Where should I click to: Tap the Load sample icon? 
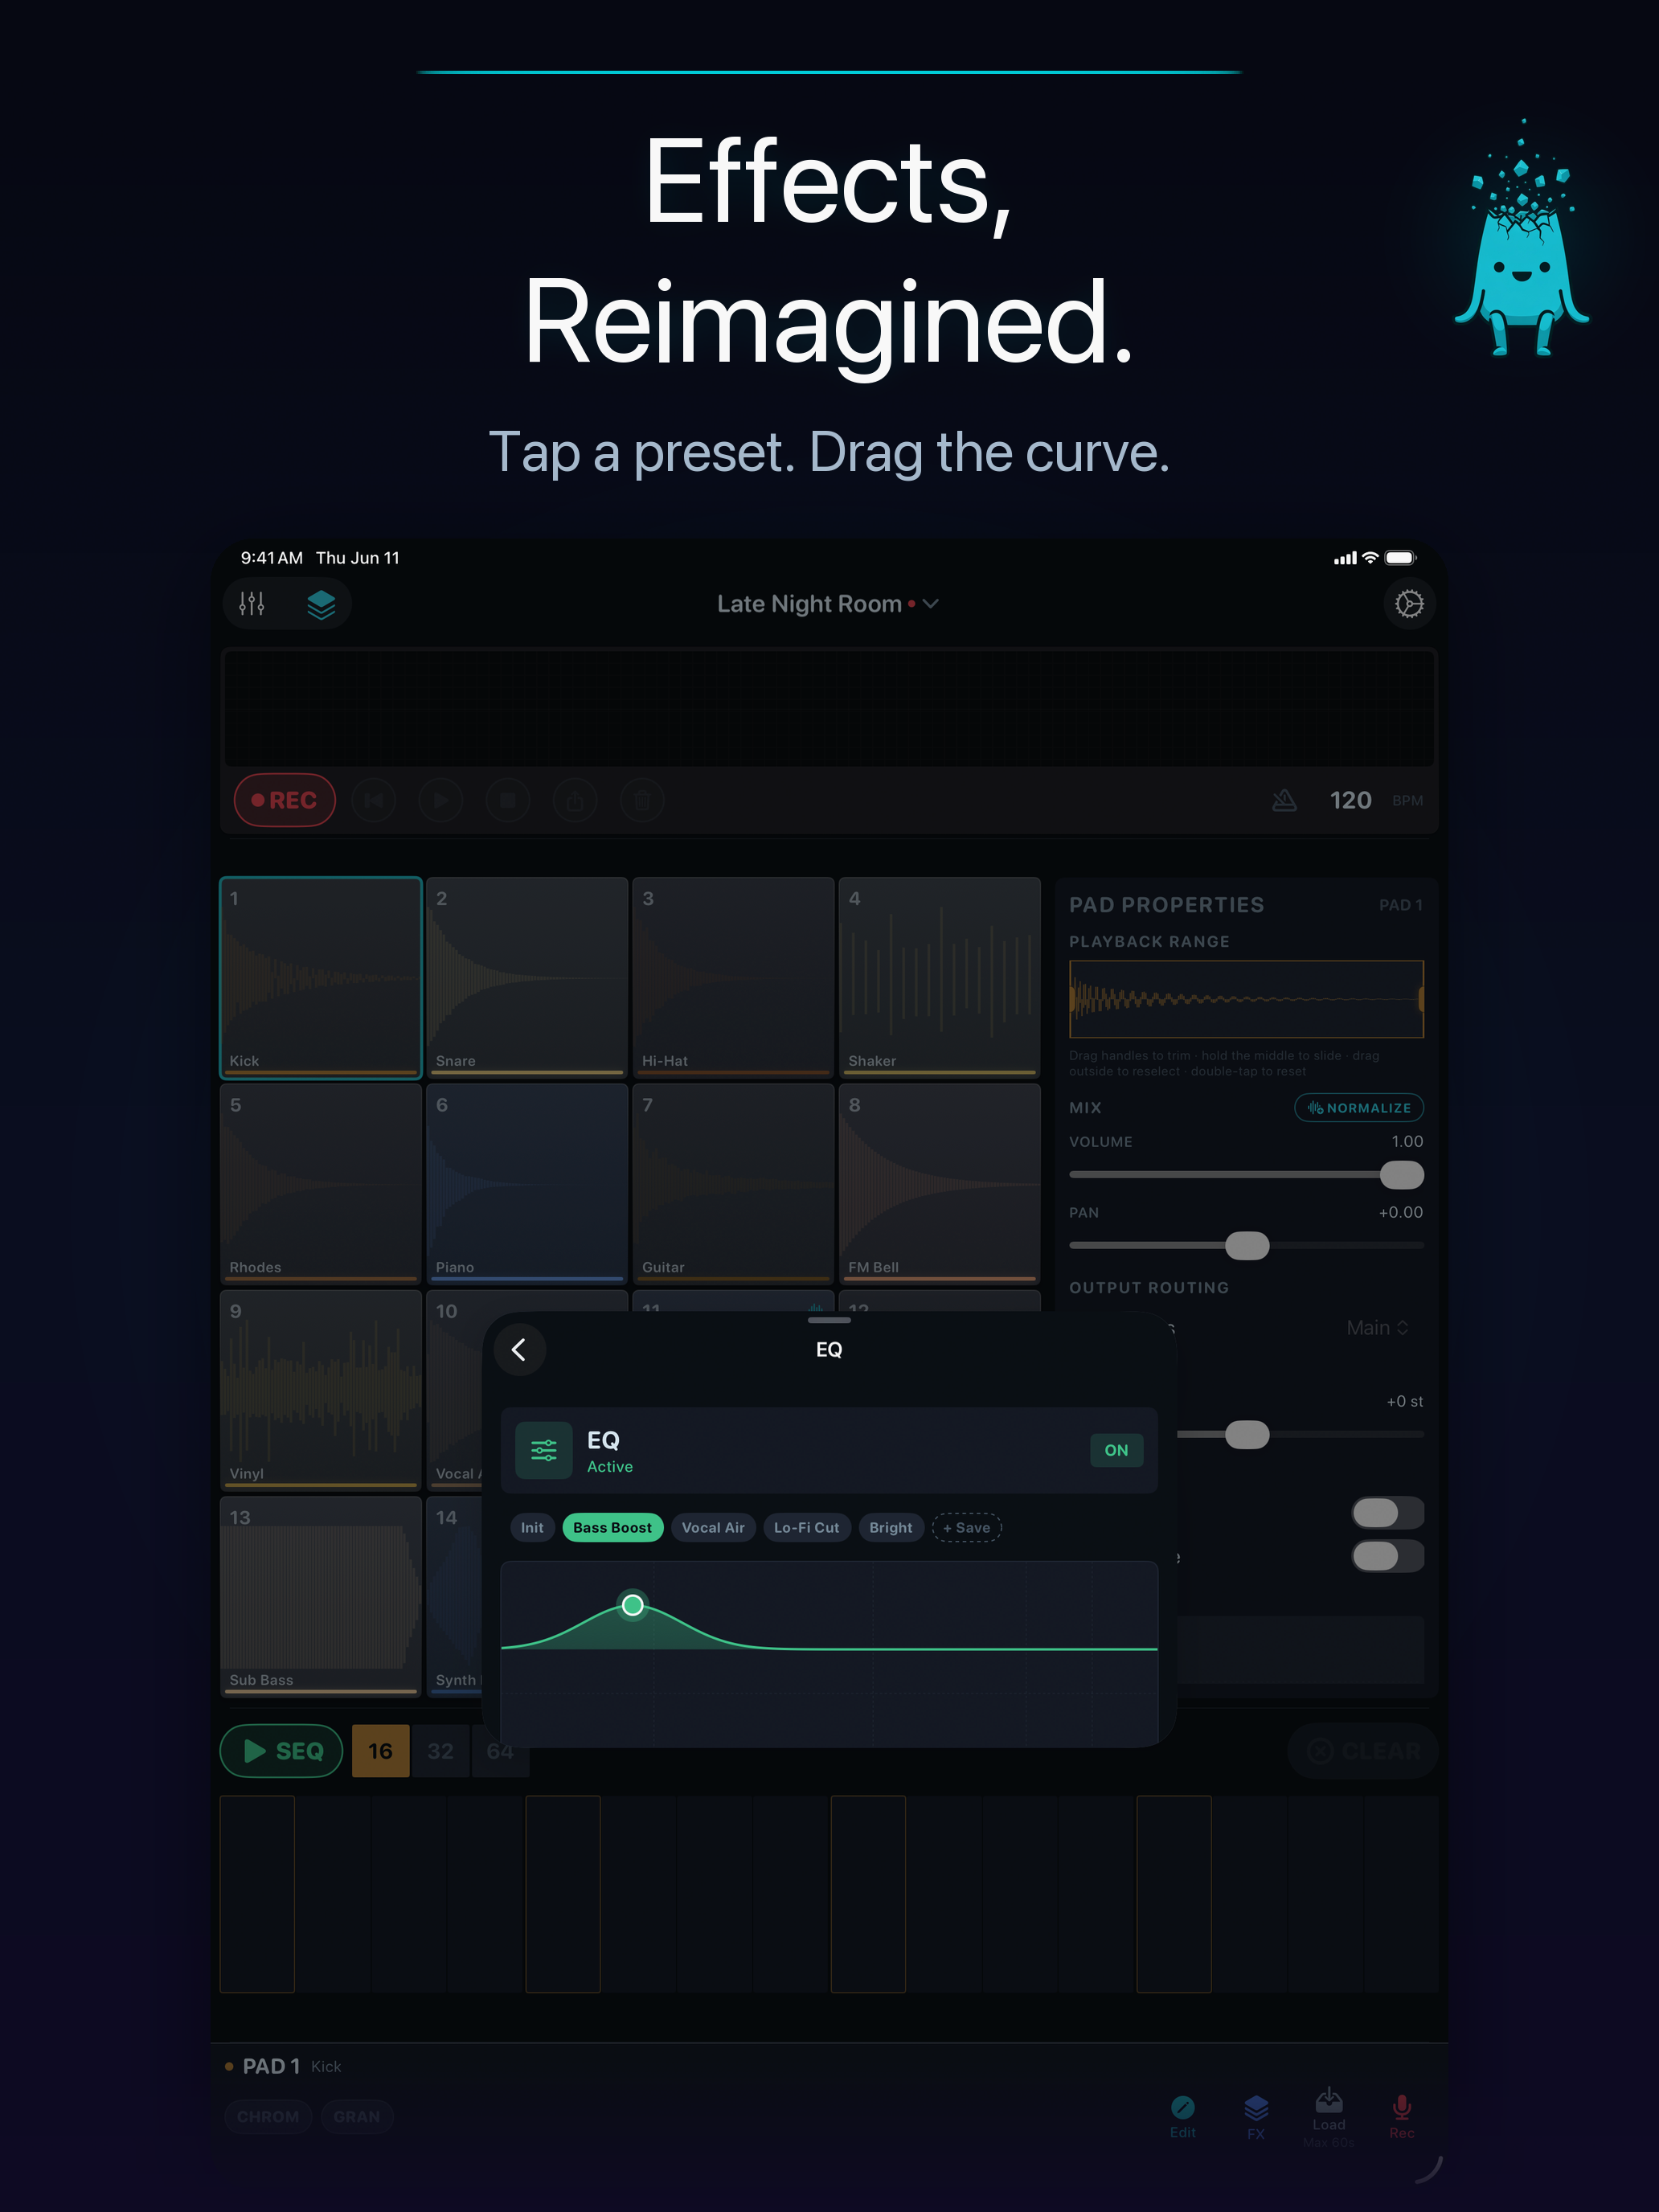[1329, 2100]
